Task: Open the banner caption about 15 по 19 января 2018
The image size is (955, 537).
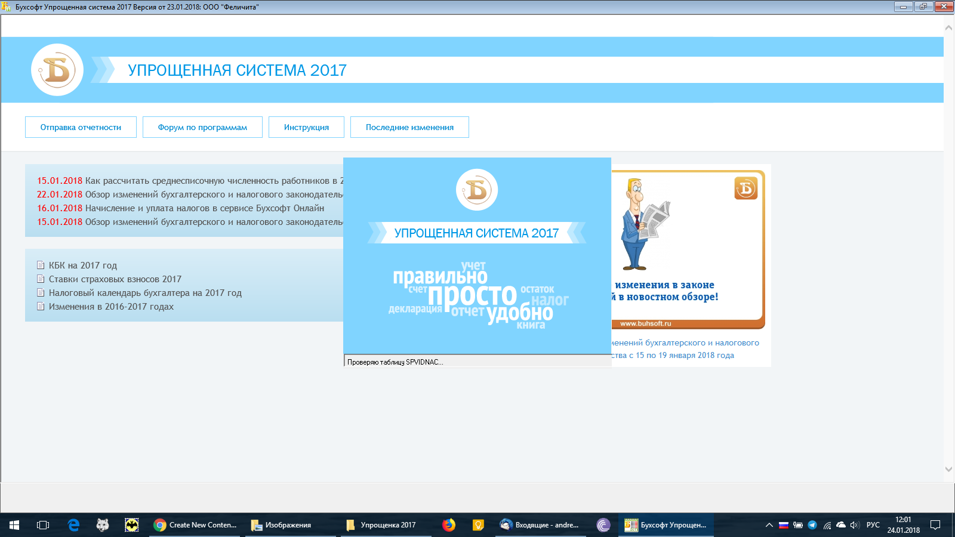Action: point(685,349)
